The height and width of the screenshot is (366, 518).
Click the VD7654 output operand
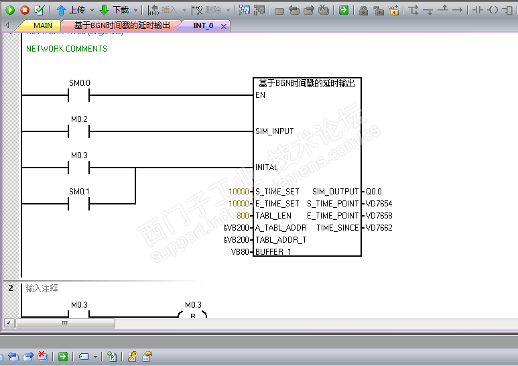click(379, 204)
